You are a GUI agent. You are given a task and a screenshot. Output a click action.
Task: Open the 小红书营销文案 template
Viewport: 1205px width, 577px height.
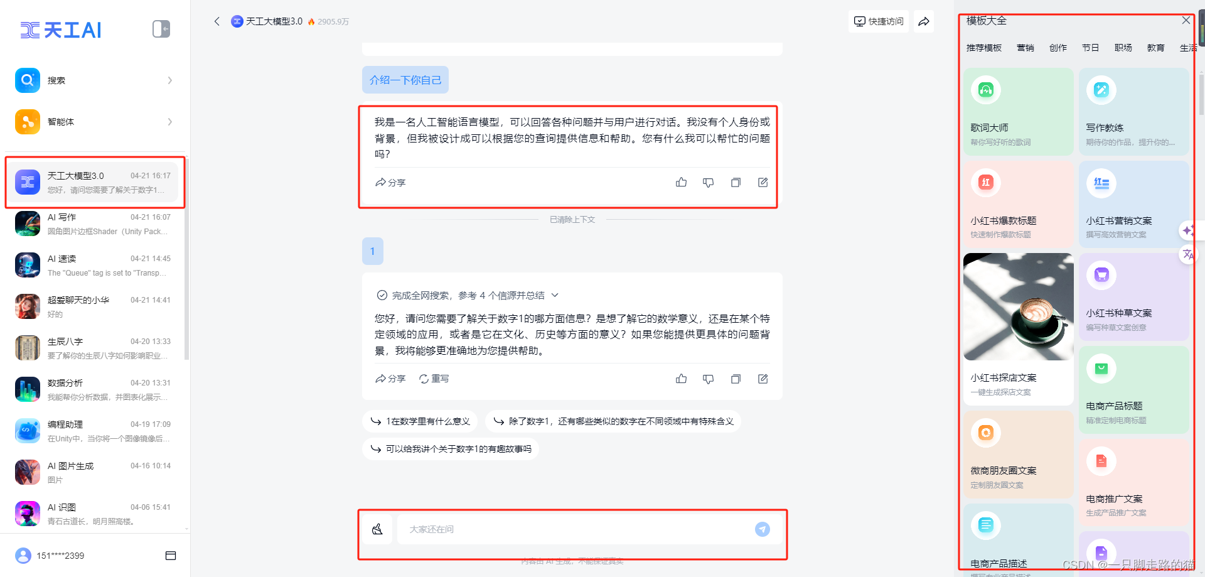(x=1134, y=204)
